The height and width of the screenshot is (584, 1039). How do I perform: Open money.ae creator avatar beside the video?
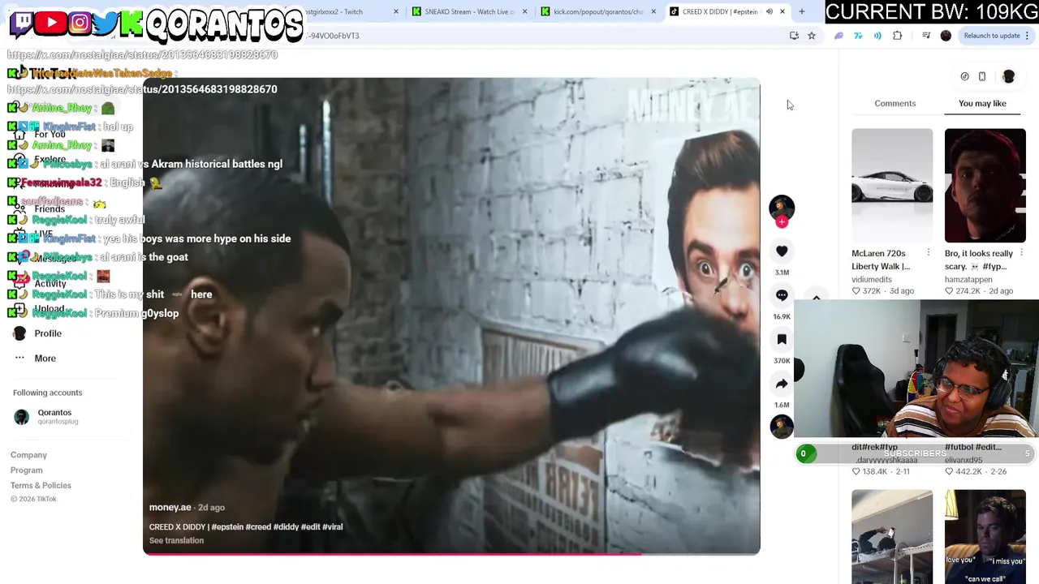782,207
